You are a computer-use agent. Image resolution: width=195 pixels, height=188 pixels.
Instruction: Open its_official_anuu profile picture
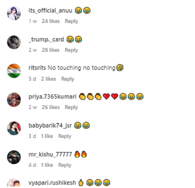coord(14,13)
